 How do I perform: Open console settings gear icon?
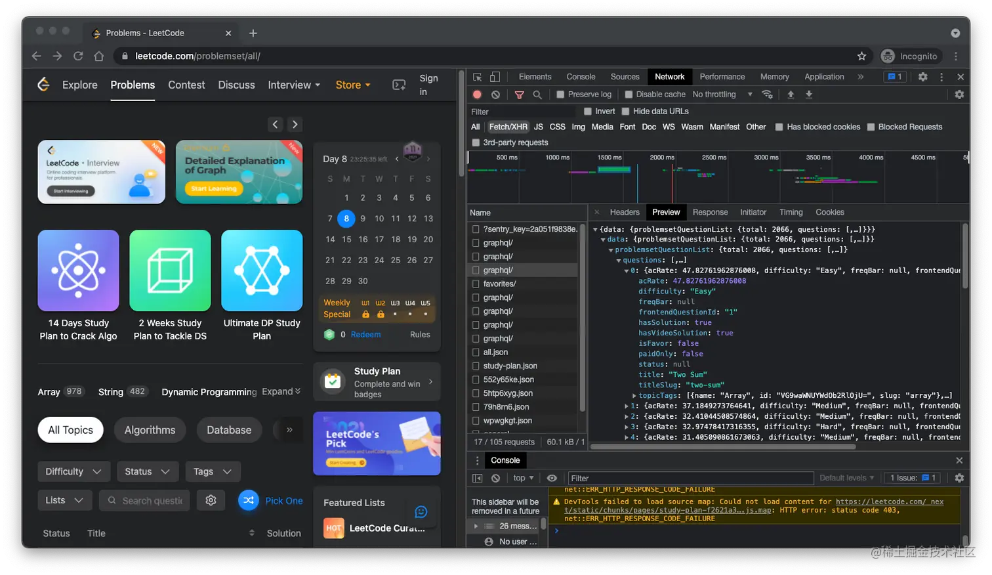click(x=959, y=478)
